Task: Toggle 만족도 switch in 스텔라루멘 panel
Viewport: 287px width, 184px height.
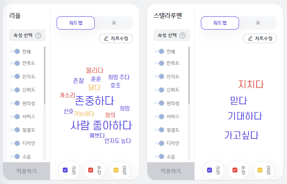Action: pyautogui.click(x=159, y=63)
